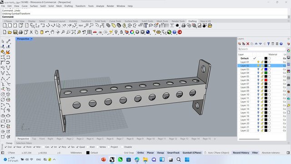Screen dimensions: 291x164
Task: Check the Disable osnap checkbox
Action: click(x=122, y=147)
